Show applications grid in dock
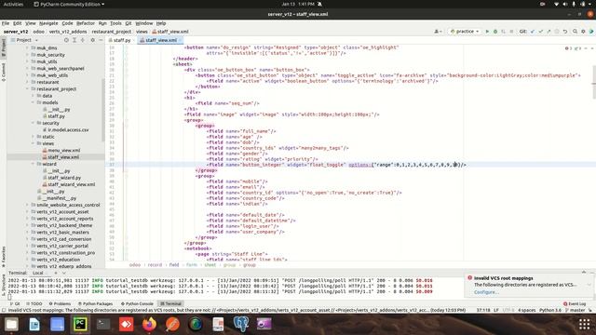The height and width of the screenshot is (335, 596). click(x=584, y=324)
